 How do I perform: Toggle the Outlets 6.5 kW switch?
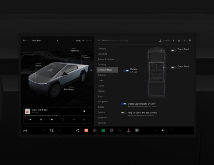[126, 71]
